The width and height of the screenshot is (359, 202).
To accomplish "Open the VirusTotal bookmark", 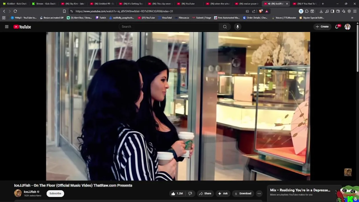I will (x=165, y=18).
